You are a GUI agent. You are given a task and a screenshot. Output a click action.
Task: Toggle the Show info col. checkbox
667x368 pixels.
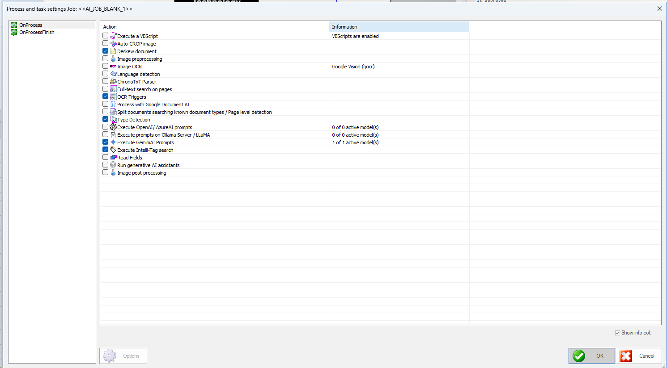(x=618, y=333)
